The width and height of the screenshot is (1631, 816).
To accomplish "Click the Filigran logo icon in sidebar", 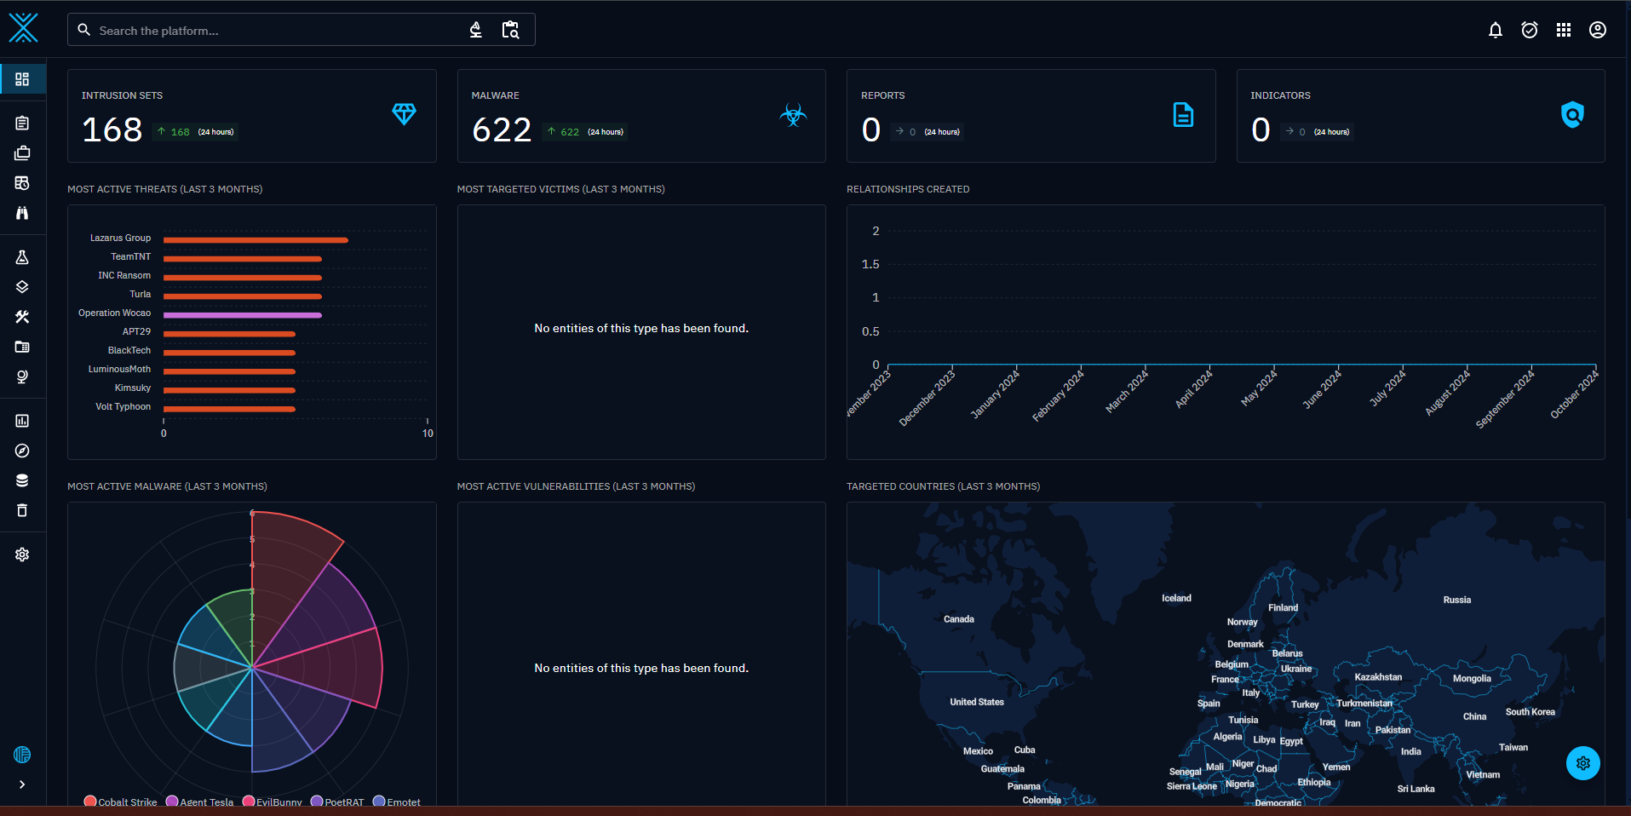I will (x=22, y=755).
